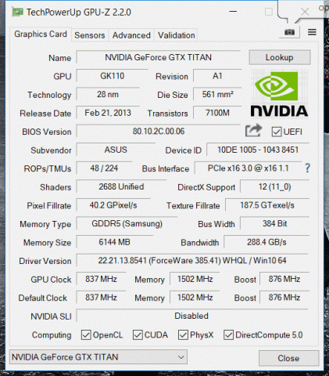
Task: Click the Pixel Fillrate field 40.2 GPixel/s
Action: tap(113, 205)
